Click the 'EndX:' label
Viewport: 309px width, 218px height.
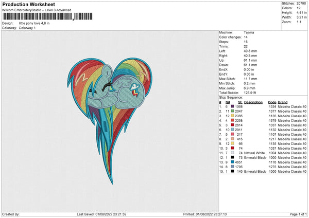click(x=224, y=69)
